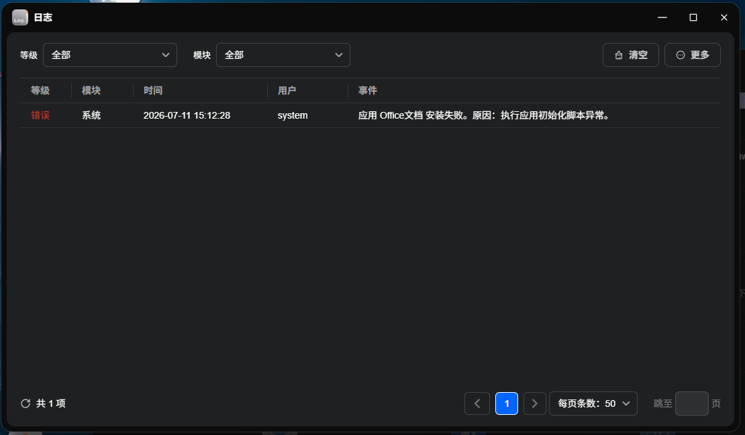Close the 日志 window
The image size is (745, 435).
coord(724,17)
